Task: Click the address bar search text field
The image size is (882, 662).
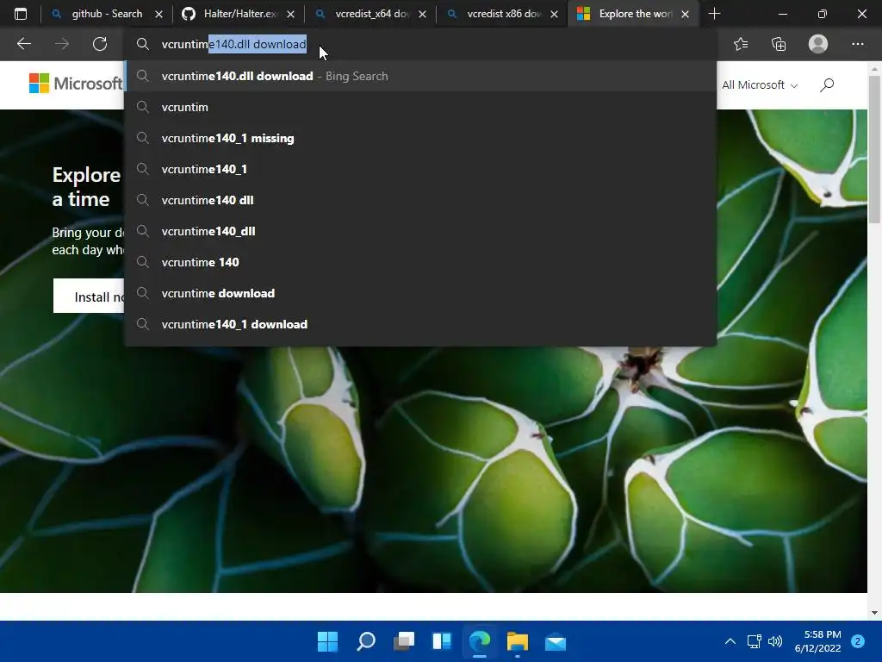Action: click(x=422, y=44)
